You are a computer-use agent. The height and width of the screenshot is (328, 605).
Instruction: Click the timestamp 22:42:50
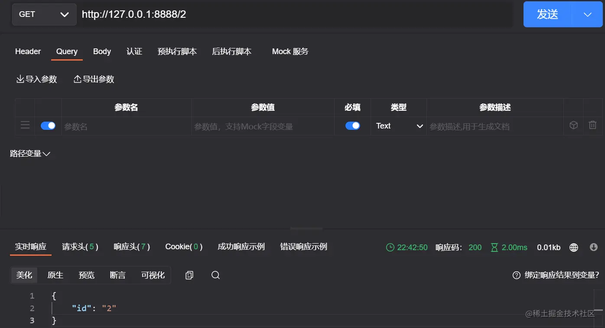click(x=412, y=248)
